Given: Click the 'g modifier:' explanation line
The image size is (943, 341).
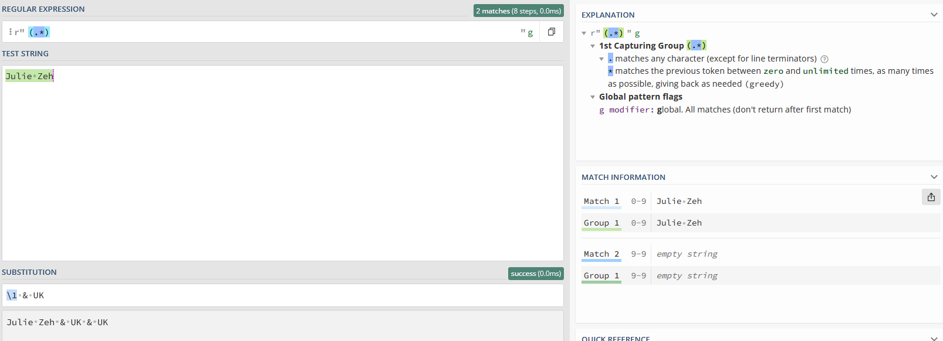Looking at the screenshot, I should click(x=725, y=110).
